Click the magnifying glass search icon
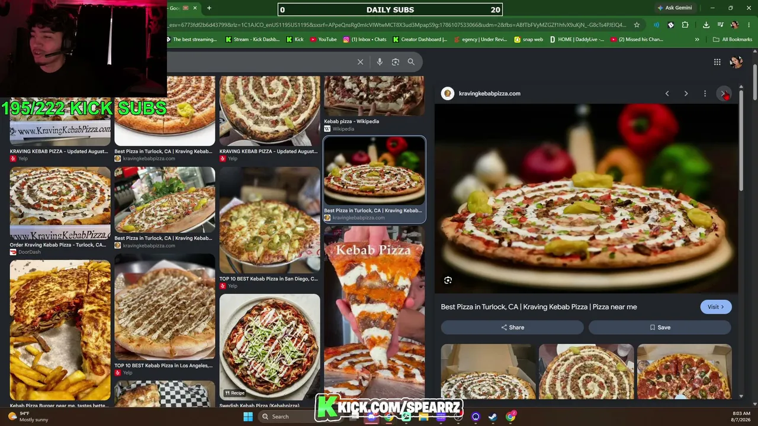The image size is (758, 426). click(411, 62)
